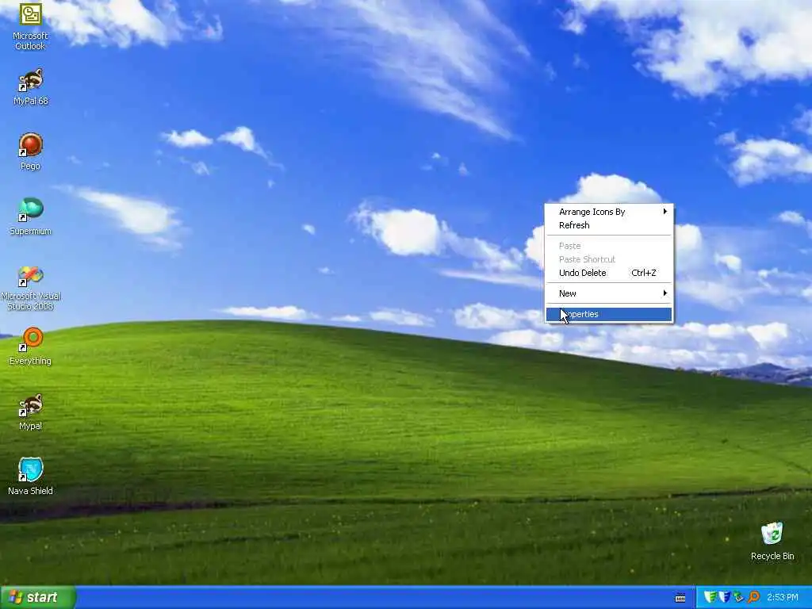
Task: Select the Pego desktop shortcut
Action: [31, 151]
